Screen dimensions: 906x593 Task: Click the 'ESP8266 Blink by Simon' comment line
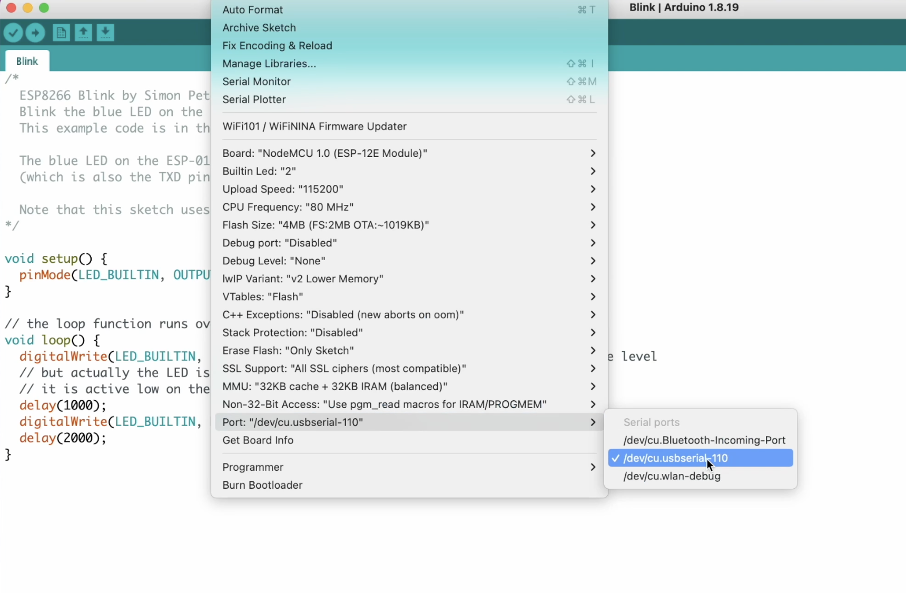[x=115, y=95]
